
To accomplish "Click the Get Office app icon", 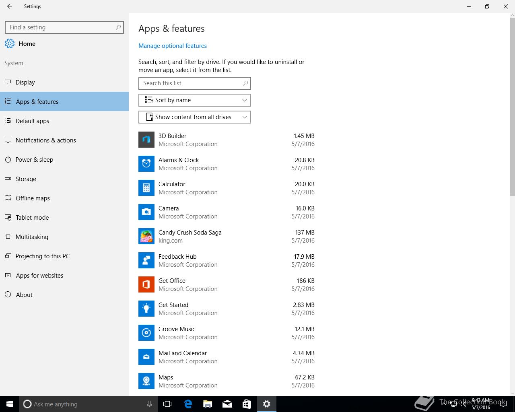I will pos(146,284).
